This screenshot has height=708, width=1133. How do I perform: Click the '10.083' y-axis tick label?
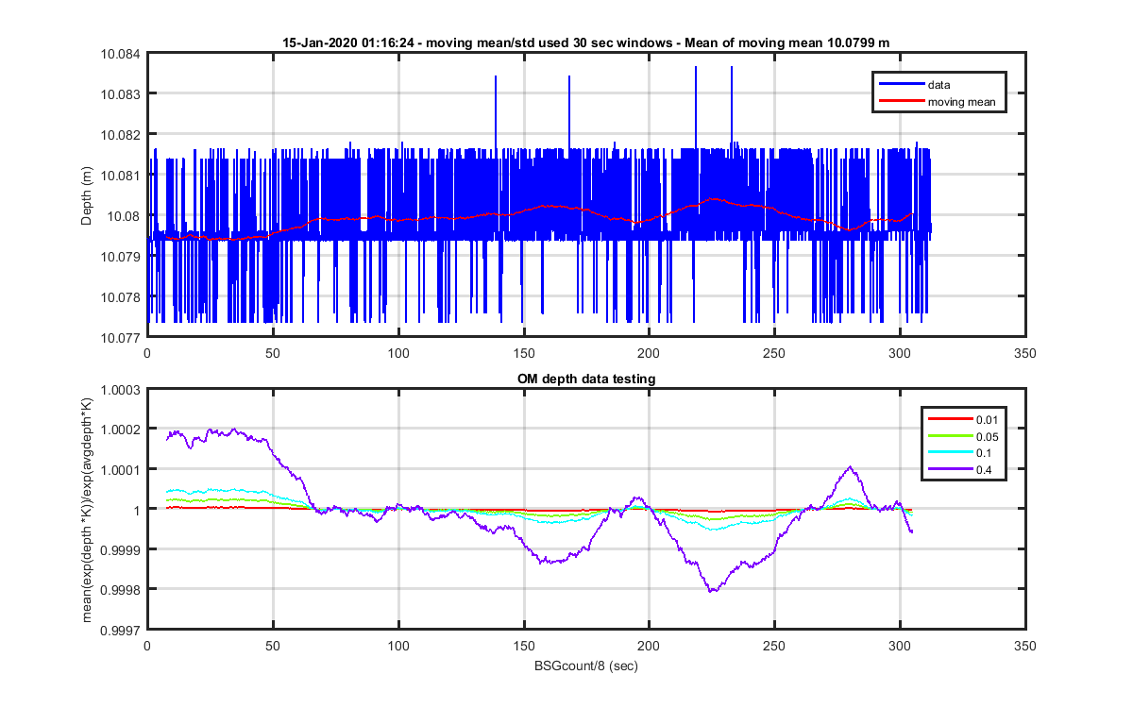(120, 93)
